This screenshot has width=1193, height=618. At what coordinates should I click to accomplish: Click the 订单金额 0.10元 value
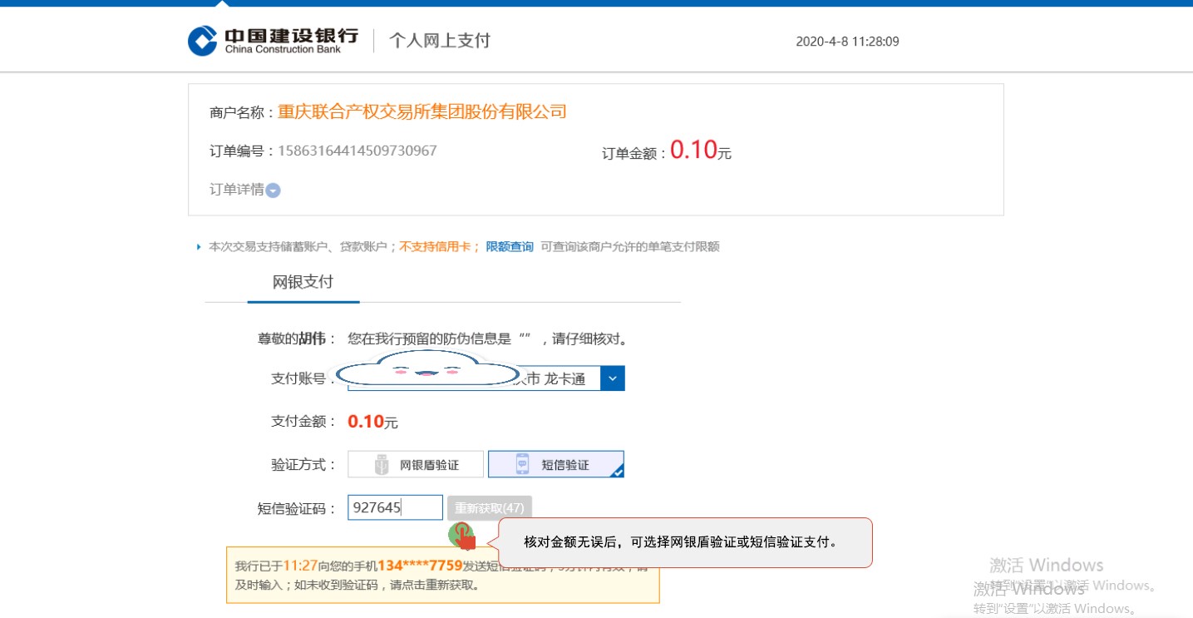click(x=701, y=151)
